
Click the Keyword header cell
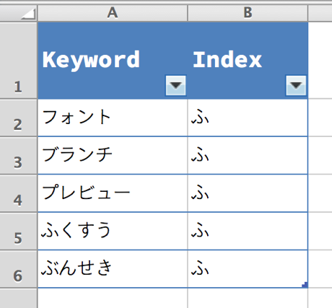(x=113, y=61)
